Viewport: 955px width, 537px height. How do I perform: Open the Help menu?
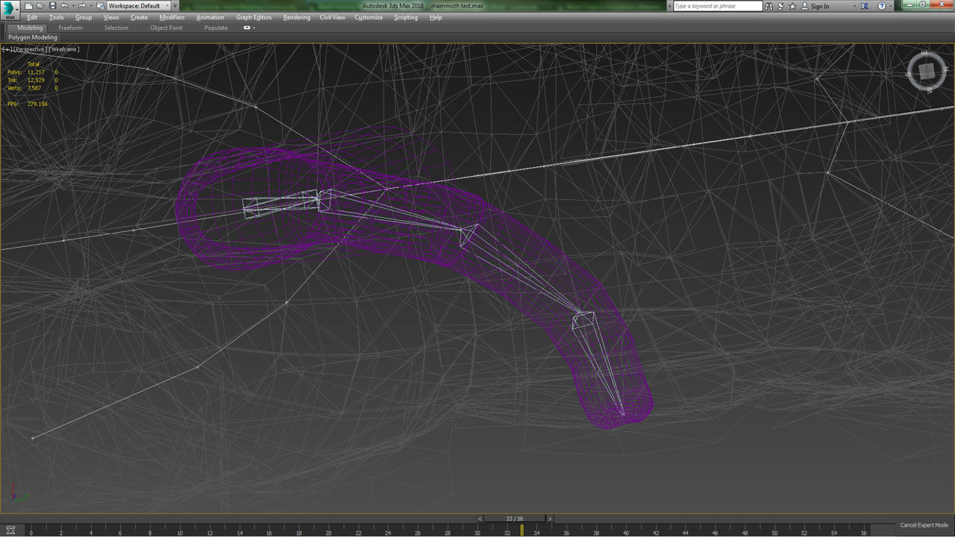pyautogui.click(x=436, y=17)
